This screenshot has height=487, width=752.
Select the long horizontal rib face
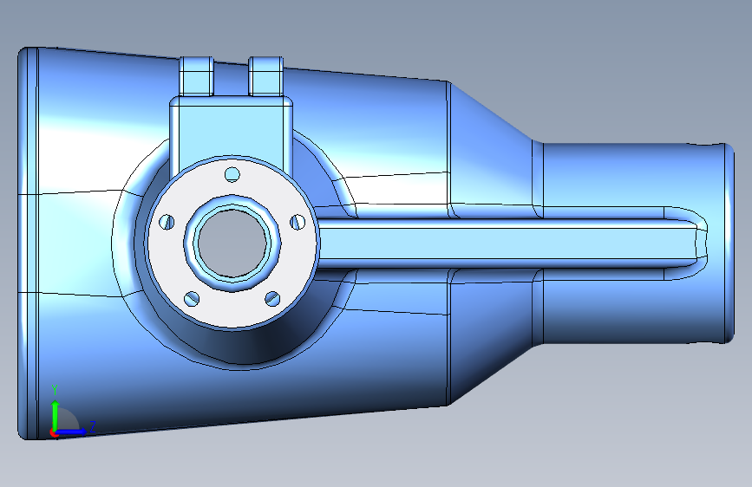point(506,243)
